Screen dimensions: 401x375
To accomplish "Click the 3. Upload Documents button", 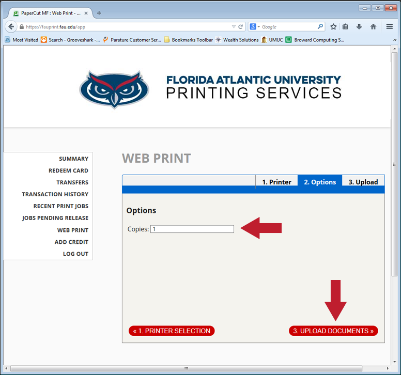I will [x=333, y=331].
